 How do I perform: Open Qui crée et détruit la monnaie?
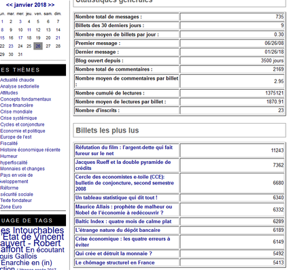coord(114,254)
